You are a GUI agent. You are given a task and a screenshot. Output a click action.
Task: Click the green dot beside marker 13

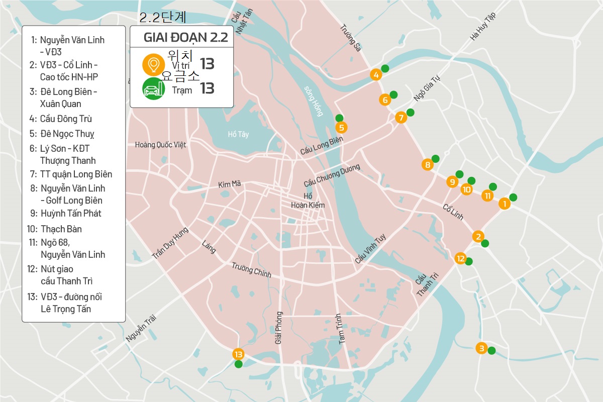pyautogui.click(x=239, y=364)
